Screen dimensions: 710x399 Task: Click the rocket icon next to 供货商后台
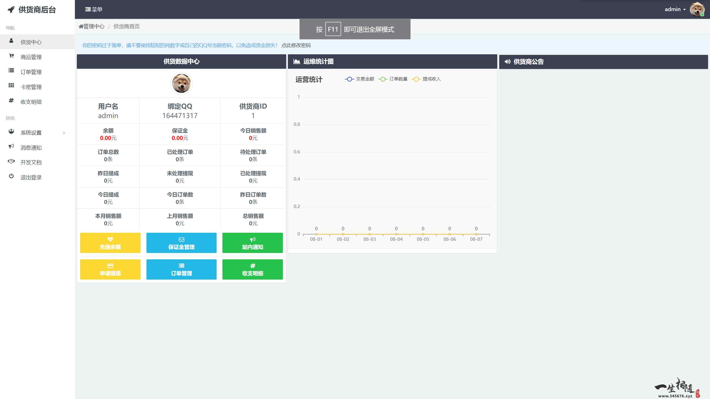pos(11,9)
